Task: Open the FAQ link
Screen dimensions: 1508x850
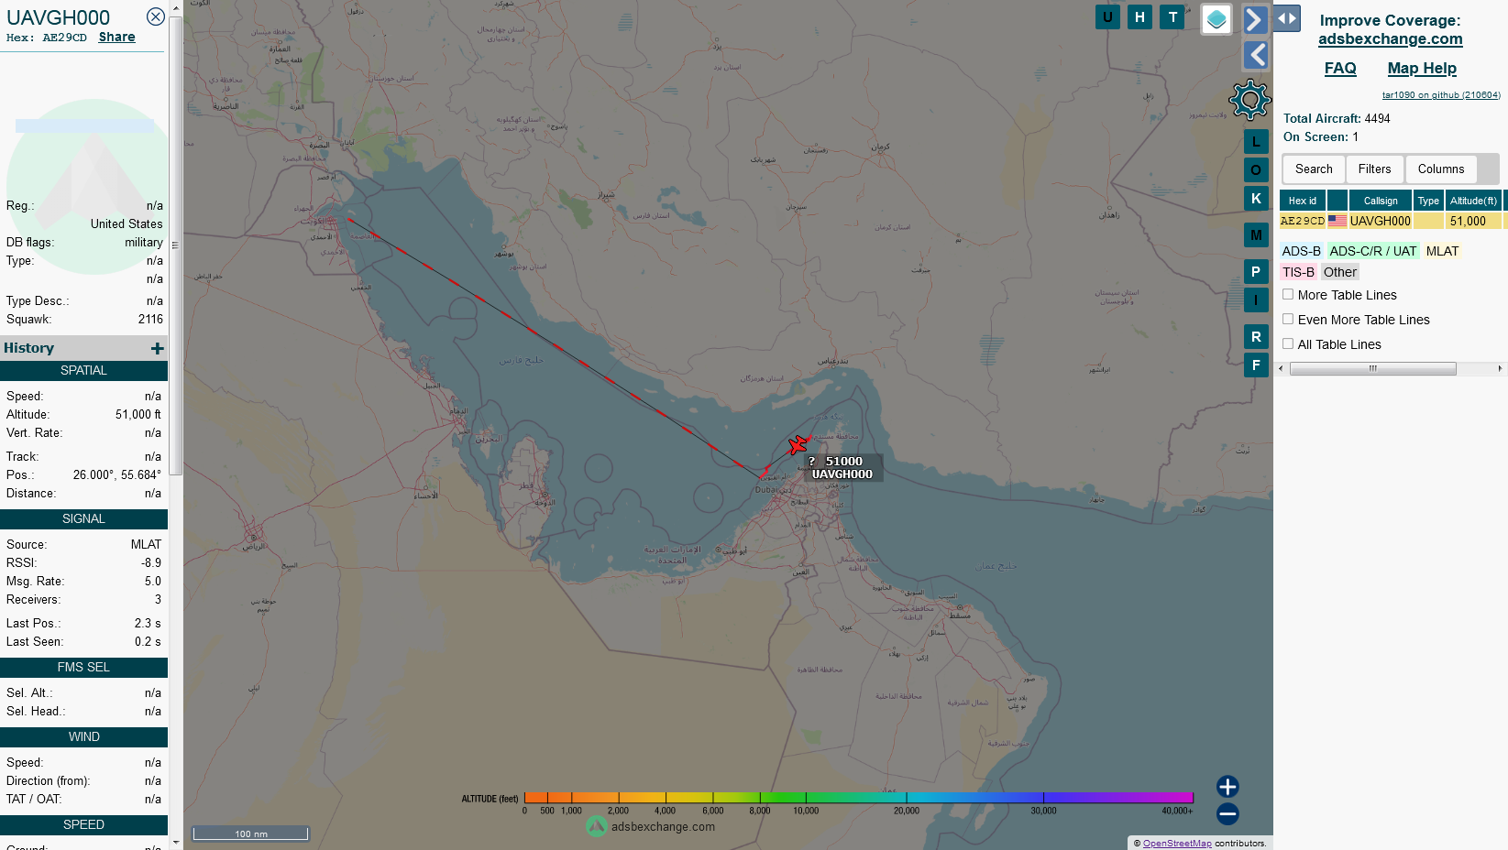Action: click(x=1339, y=69)
